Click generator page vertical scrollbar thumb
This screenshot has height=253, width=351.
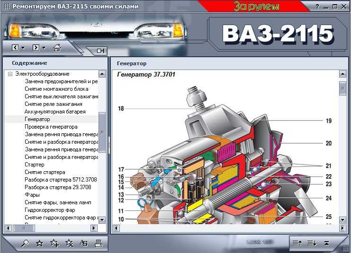(x=342, y=88)
